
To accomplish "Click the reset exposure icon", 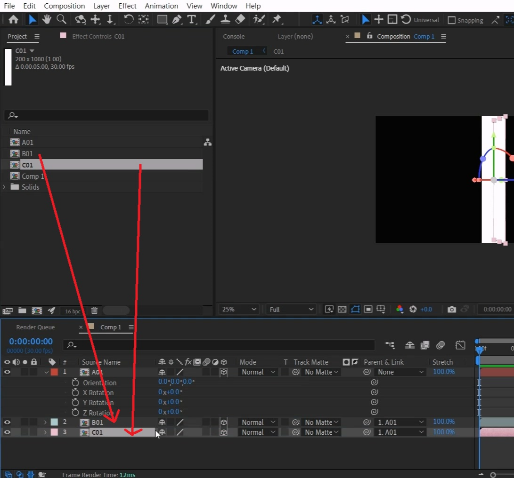I will pyautogui.click(x=413, y=310).
